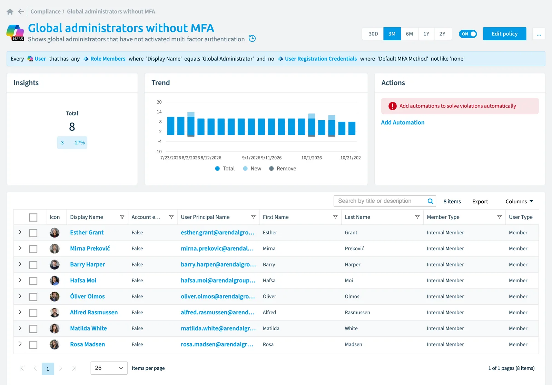Image resolution: width=552 pixels, height=385 pixels.
Task: Expand the Matilda White row
Action: tap(20, 328)
